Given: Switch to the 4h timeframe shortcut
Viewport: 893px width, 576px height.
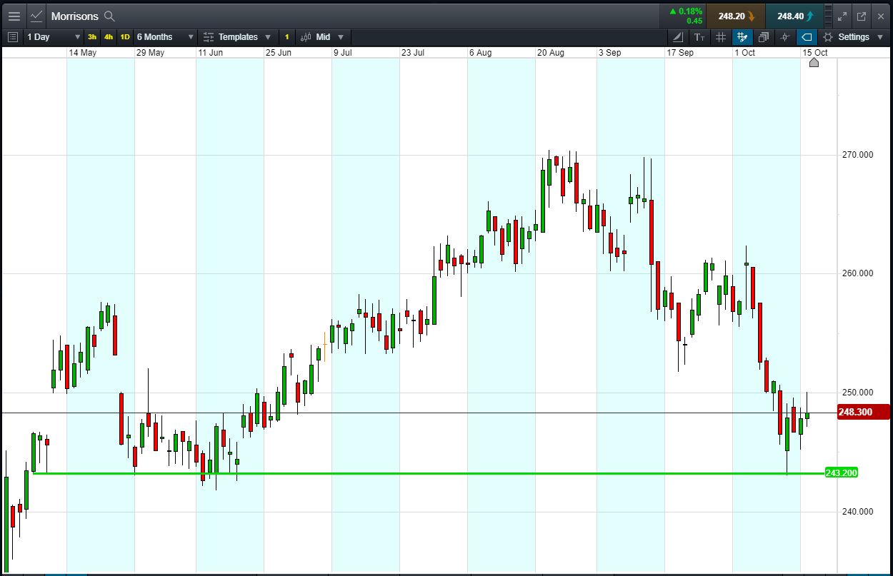Looking at the screenshot, I should point(109,37).
